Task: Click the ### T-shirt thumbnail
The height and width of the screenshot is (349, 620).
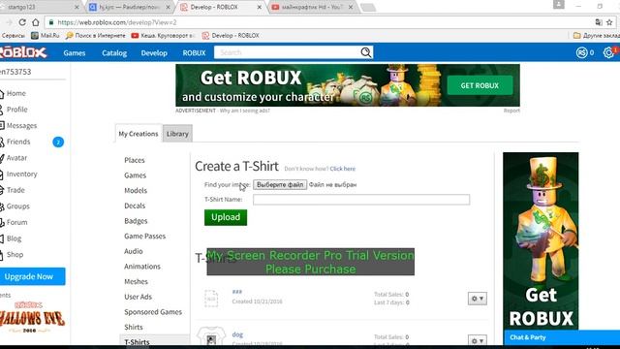Action: click(211, 299)
